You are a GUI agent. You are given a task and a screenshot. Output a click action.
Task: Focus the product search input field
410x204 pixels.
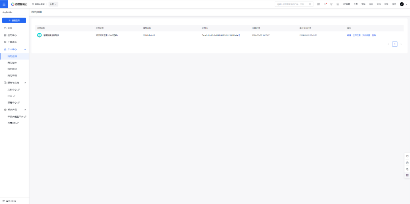pyautogui.click(x=292, y=4)
